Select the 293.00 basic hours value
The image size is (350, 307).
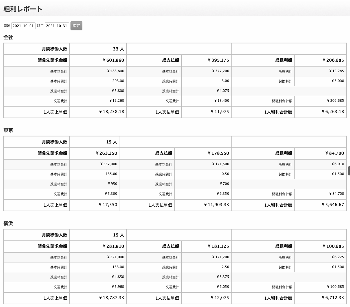(x=118, y=81)
